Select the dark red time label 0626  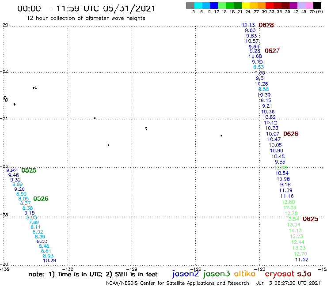click(291, 134)
